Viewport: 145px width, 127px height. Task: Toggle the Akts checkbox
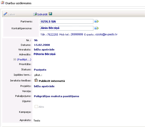(x=36, y=107)
